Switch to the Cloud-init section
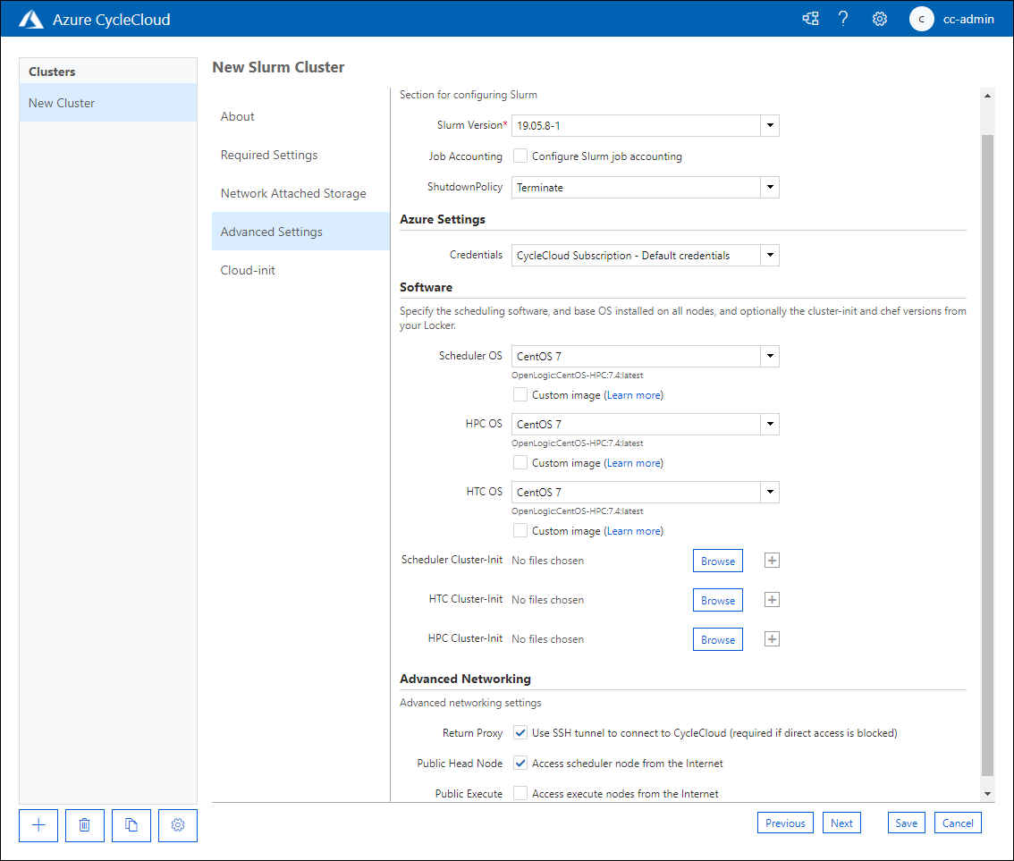The image size is (1014, 861). click(x=248, y=269)
